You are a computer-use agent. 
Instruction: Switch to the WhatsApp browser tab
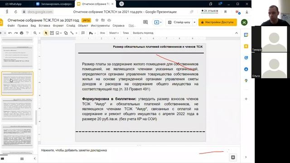pos(13,4)
